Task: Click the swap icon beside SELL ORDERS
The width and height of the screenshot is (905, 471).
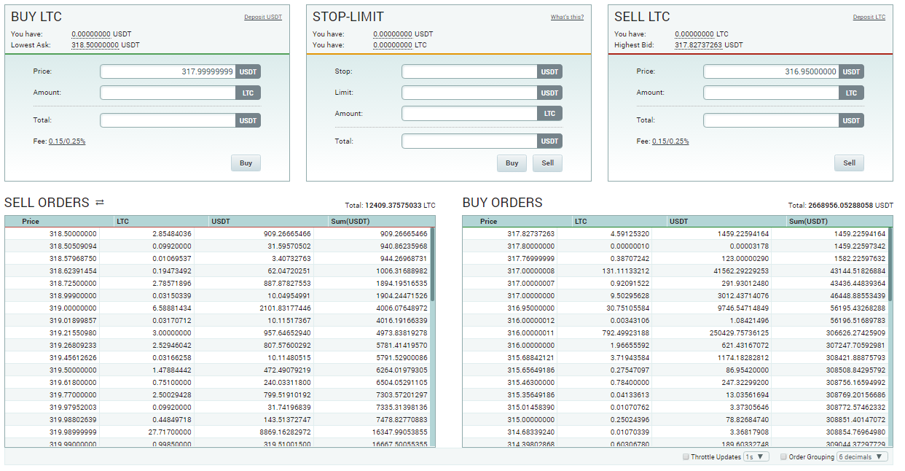Action: (x=100, y=203)
